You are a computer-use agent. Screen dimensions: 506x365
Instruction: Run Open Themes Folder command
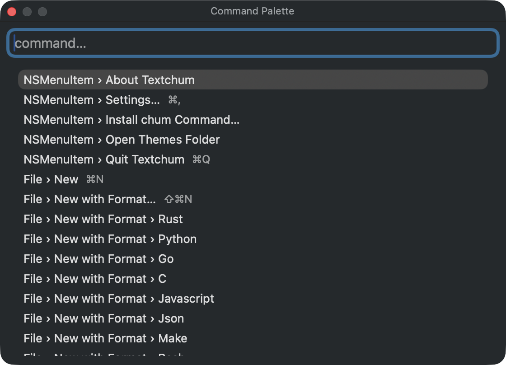tap(253, 140)
